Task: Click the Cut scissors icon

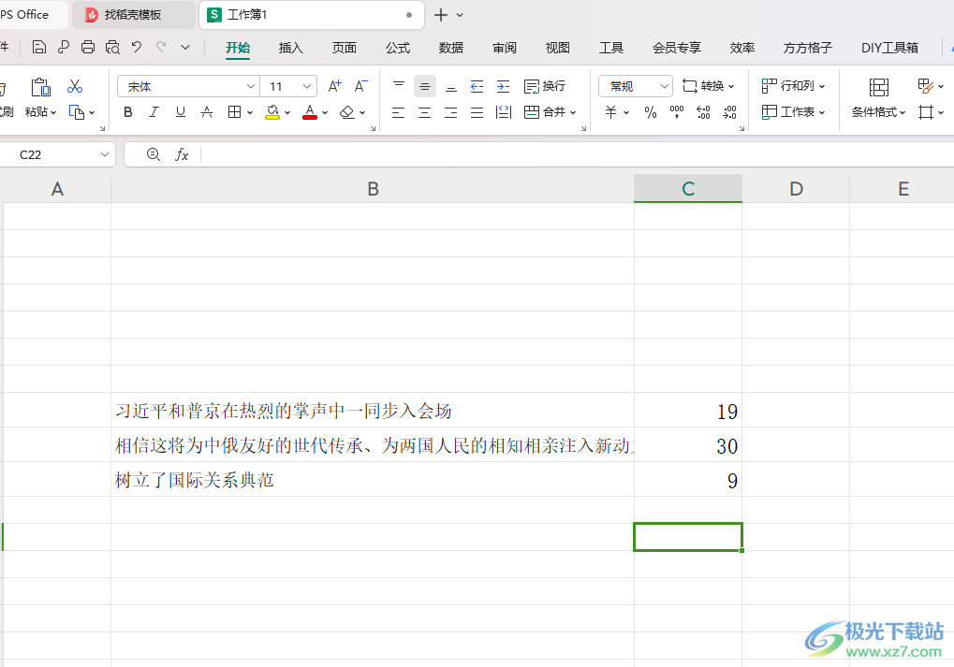Action: 75,86
